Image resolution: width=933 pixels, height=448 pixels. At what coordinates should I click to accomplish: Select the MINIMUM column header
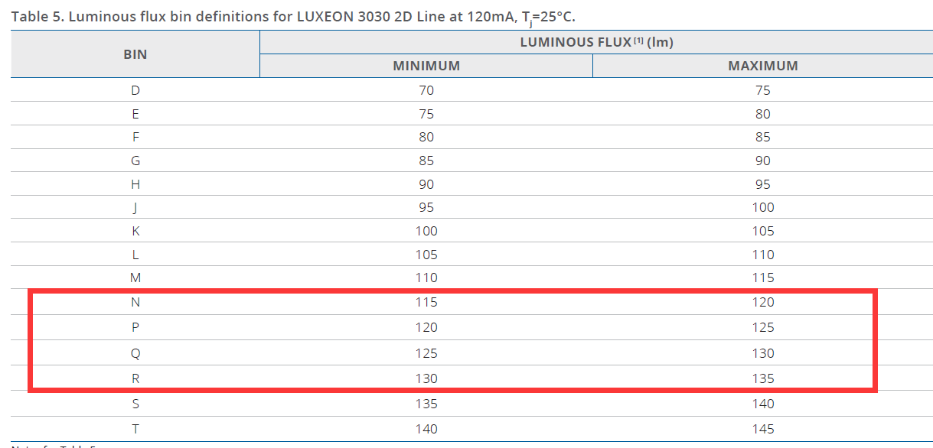(x=426, y=66)
